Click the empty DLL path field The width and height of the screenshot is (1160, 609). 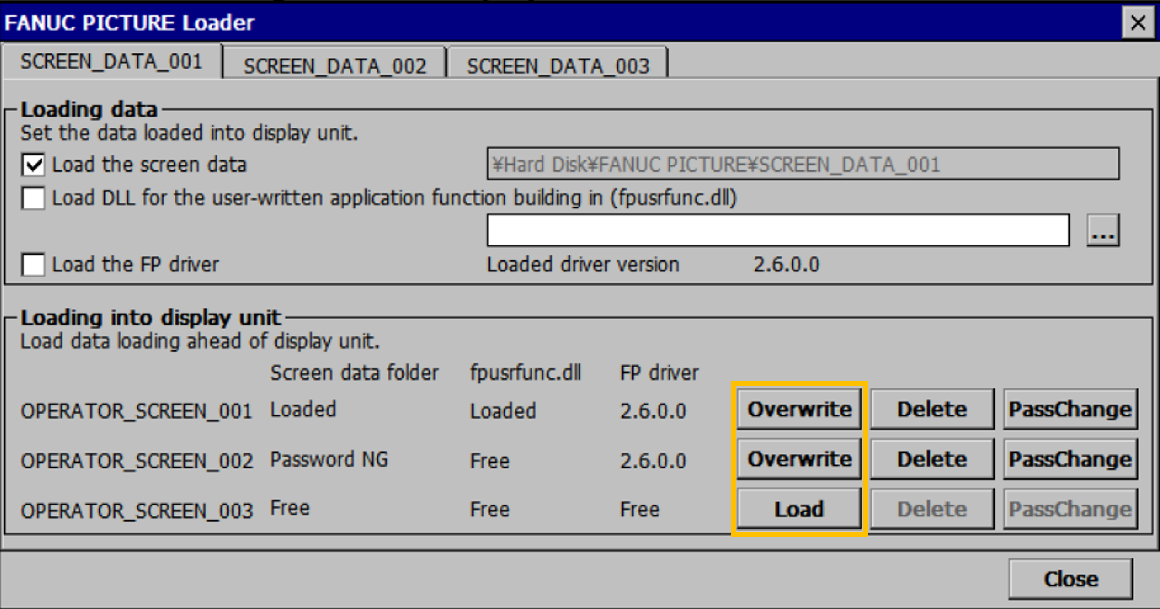coord(778,230)
